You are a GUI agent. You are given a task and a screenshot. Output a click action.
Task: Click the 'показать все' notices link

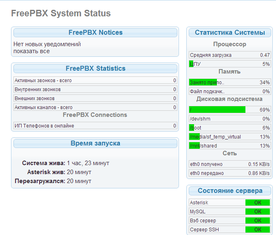[x=31, y=51]
